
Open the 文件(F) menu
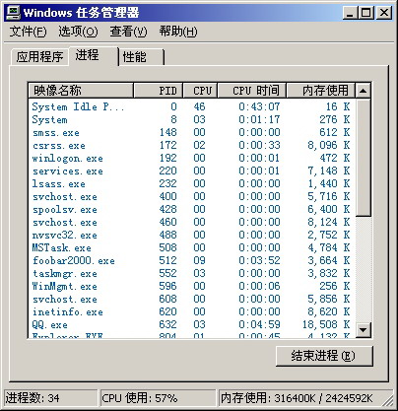click(29, 32)
